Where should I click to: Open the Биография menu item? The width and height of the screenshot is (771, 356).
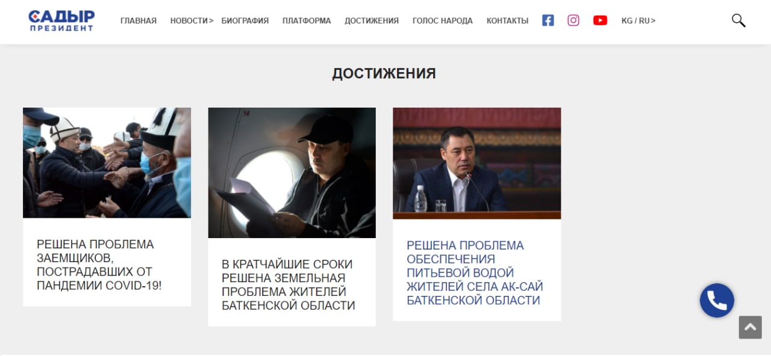(245, 20)
